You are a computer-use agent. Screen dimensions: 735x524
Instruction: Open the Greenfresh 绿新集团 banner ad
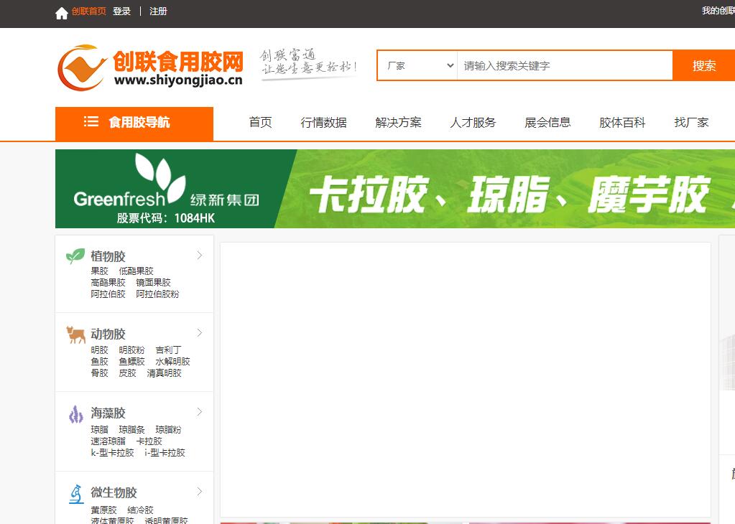point(395,189)
